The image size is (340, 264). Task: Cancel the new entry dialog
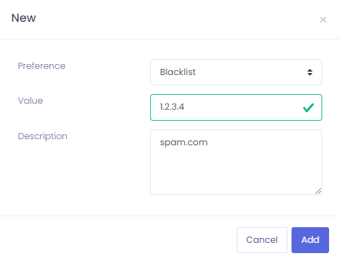pos(262,240)
